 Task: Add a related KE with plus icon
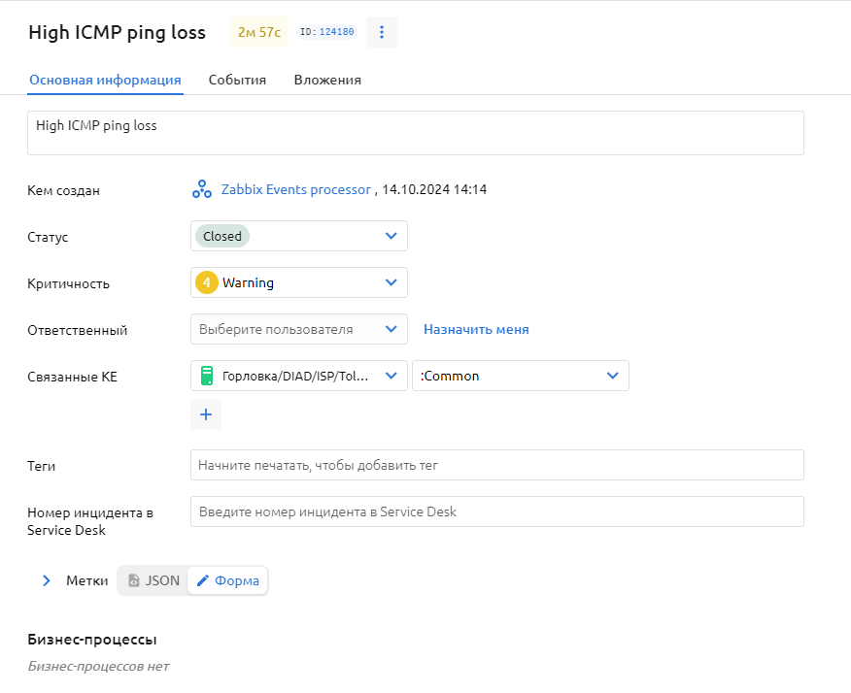[x=206, y=414]
